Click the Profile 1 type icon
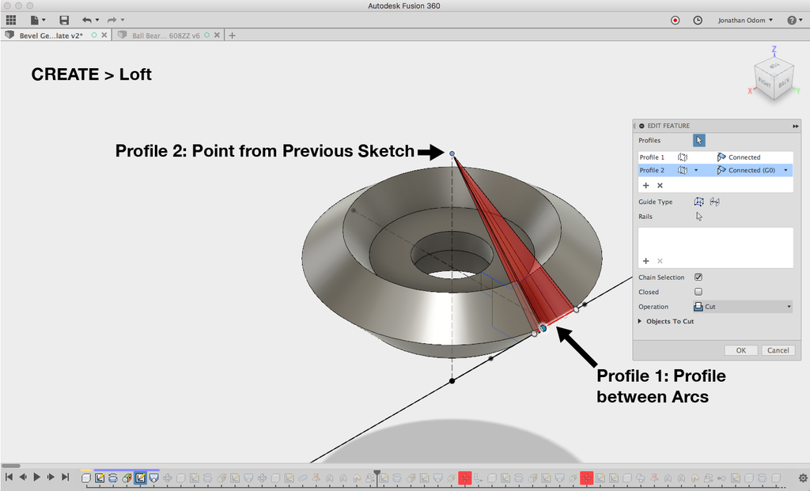Screen dimensions: 810x491 pos(683,157)
